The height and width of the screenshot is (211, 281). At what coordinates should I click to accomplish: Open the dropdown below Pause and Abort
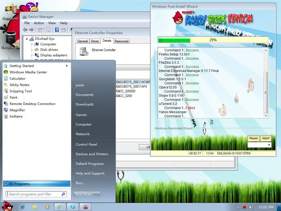[259, 145]
